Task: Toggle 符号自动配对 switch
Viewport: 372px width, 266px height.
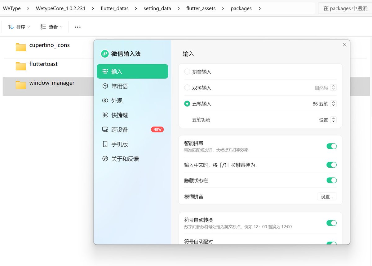Action: coord(331,243)
